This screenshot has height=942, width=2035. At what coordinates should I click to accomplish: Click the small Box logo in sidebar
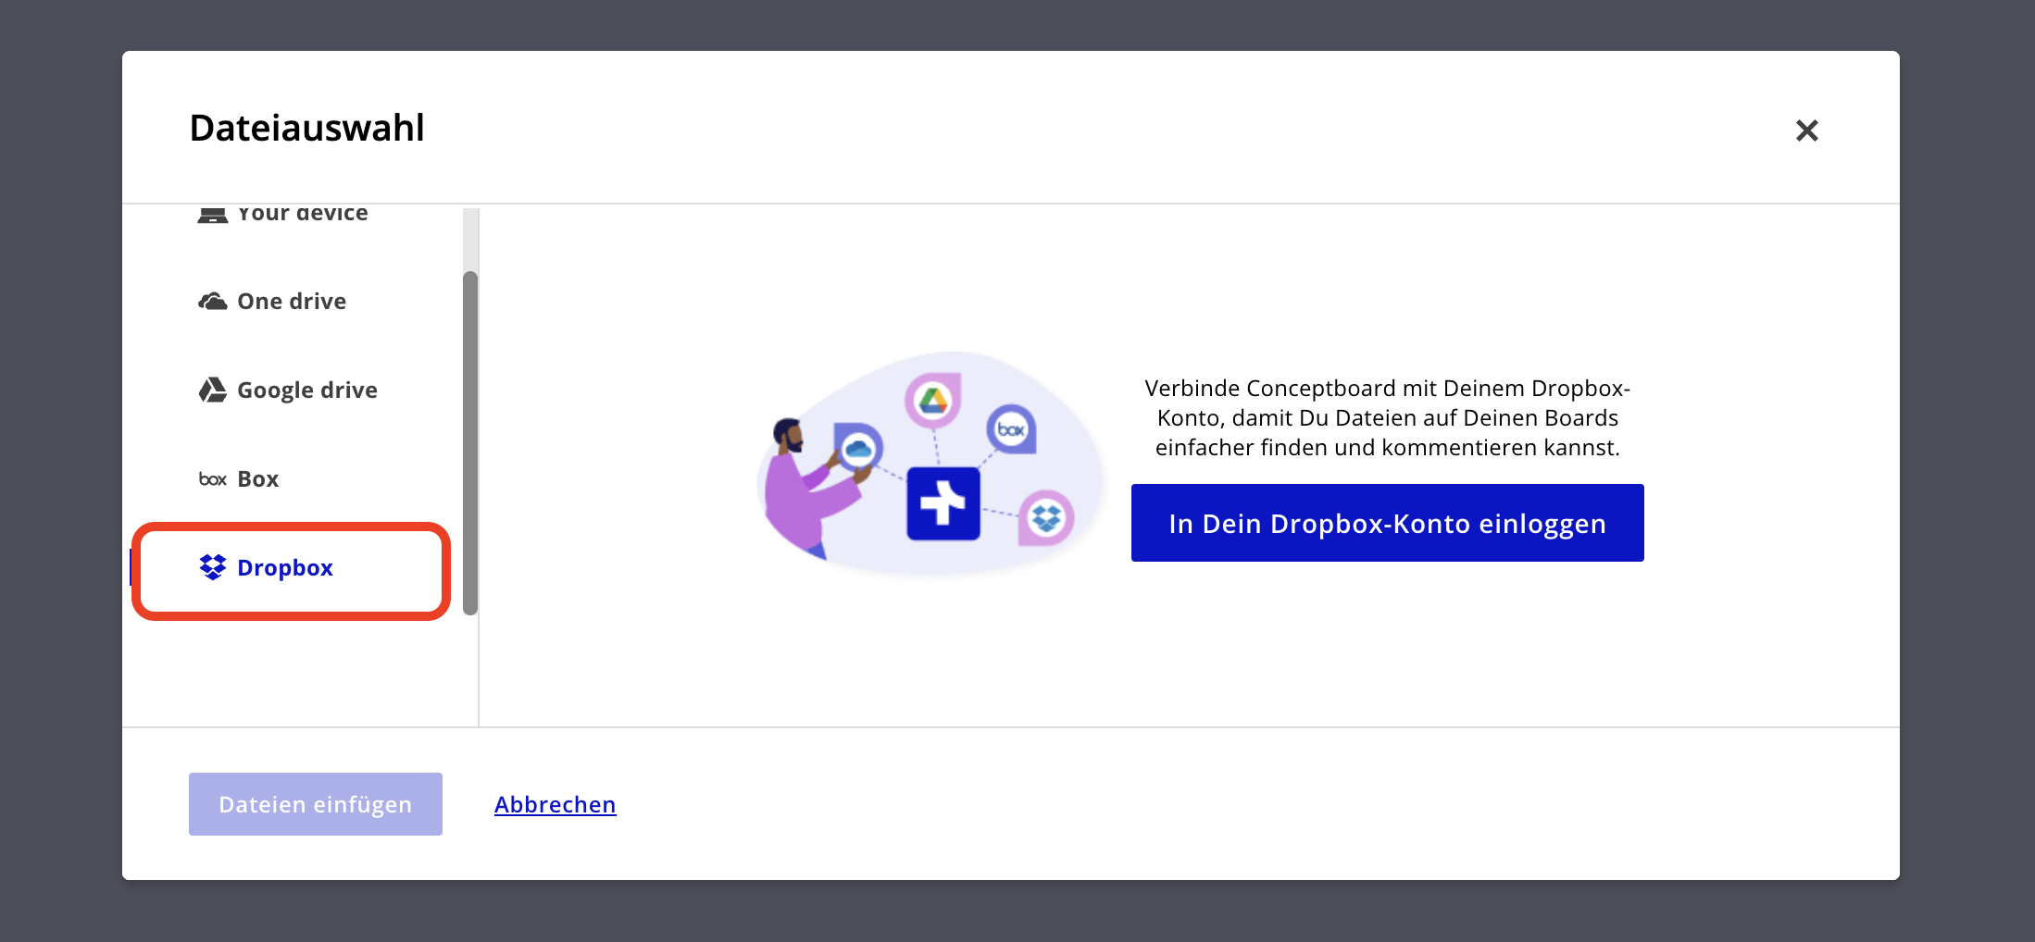212,479
